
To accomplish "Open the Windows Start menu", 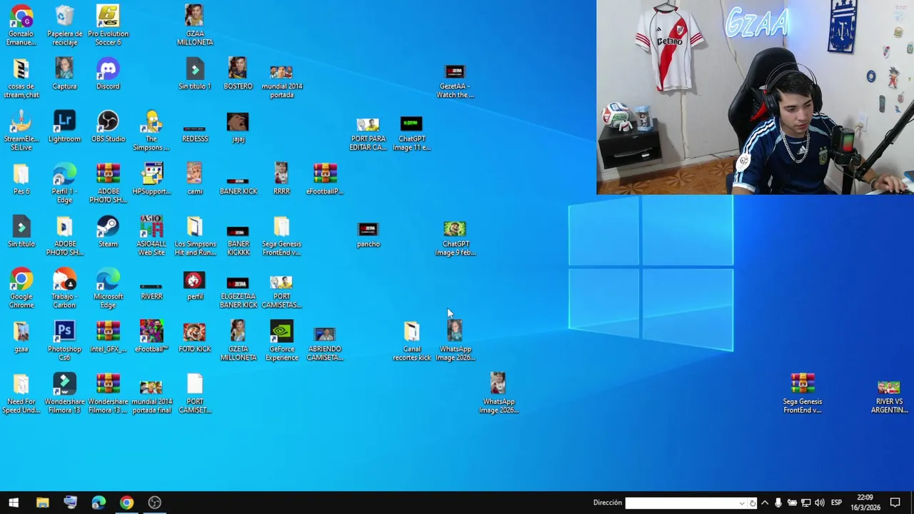I will (x=14, y=503).
